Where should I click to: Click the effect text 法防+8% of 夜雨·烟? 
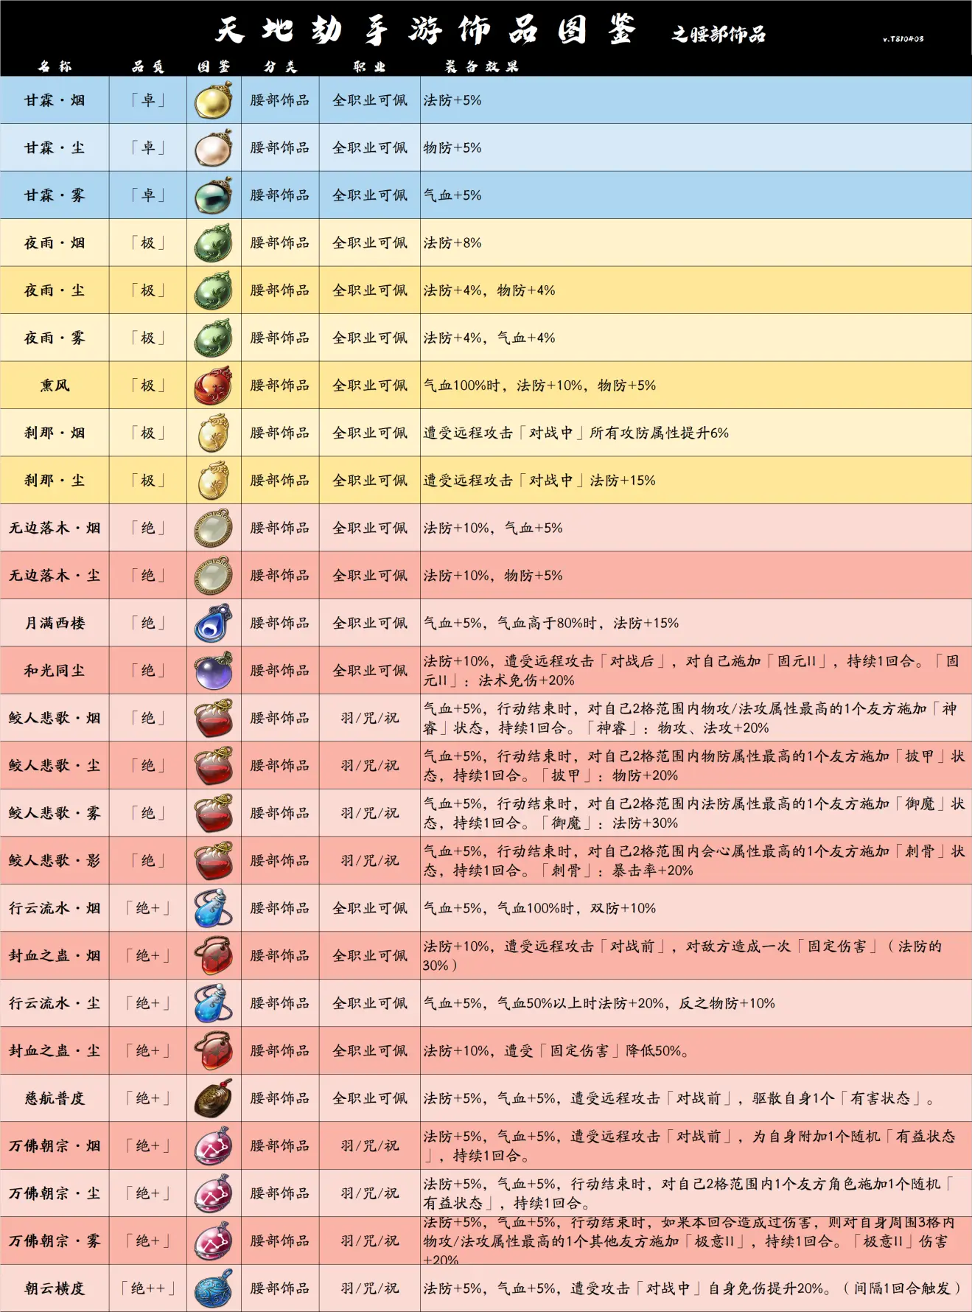452,243
